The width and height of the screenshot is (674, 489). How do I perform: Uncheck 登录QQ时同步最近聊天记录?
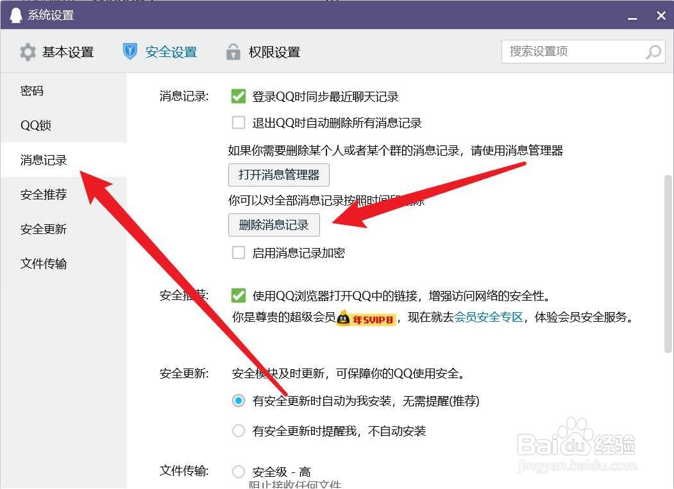tap(238, 96)
